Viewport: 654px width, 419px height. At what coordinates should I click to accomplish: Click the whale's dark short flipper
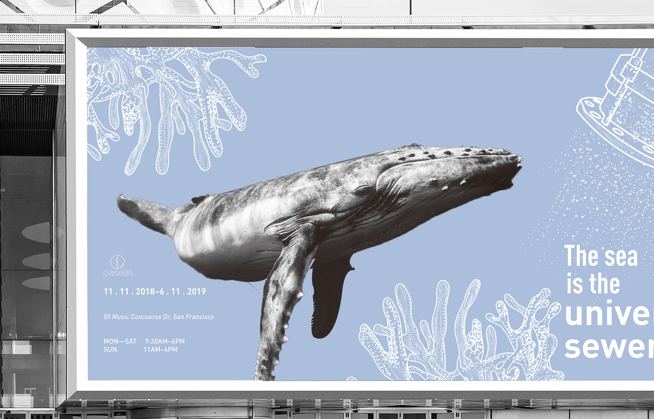coord(328,296)
